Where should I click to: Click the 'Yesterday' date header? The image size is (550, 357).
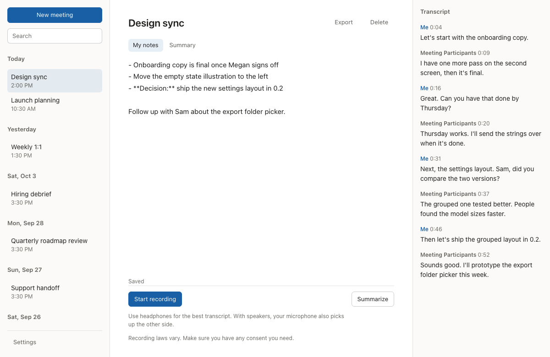coord(22,130)
